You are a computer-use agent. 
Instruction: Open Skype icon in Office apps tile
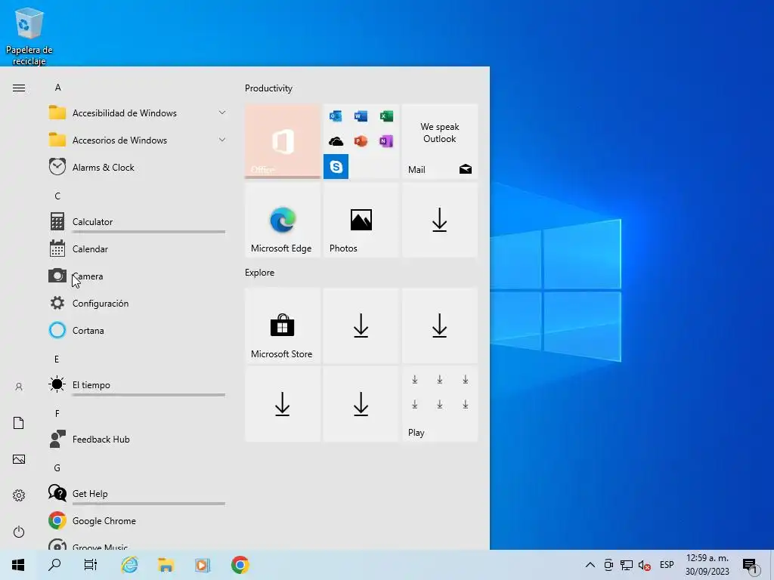click(x=336, y=167)
